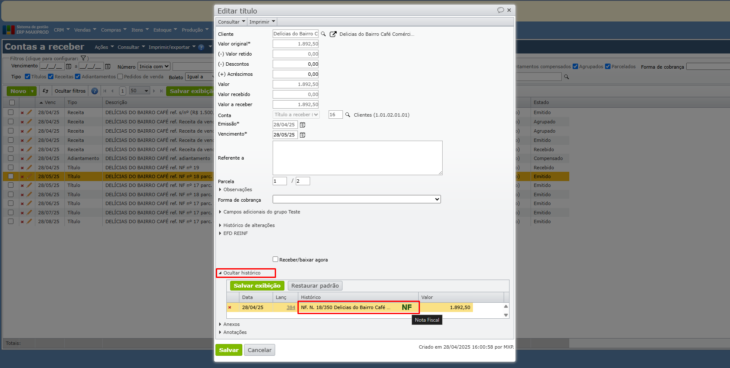This screenshot has height=368, width=730.
Task: Go to first page of the list
Action: [105, 91]
